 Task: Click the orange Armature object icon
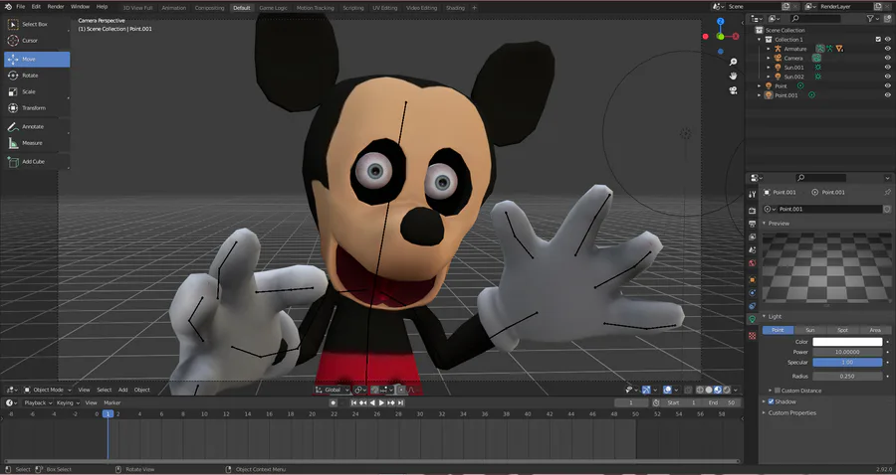[x=778, y=49]
